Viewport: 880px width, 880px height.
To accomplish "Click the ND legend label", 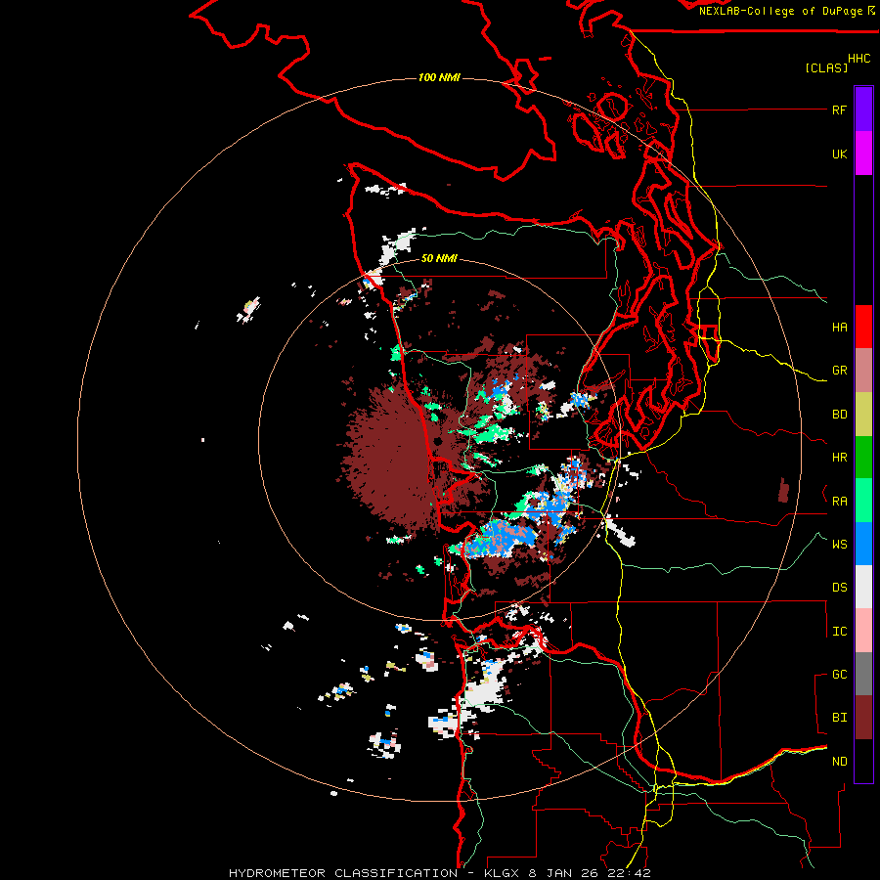I will 839,761.
